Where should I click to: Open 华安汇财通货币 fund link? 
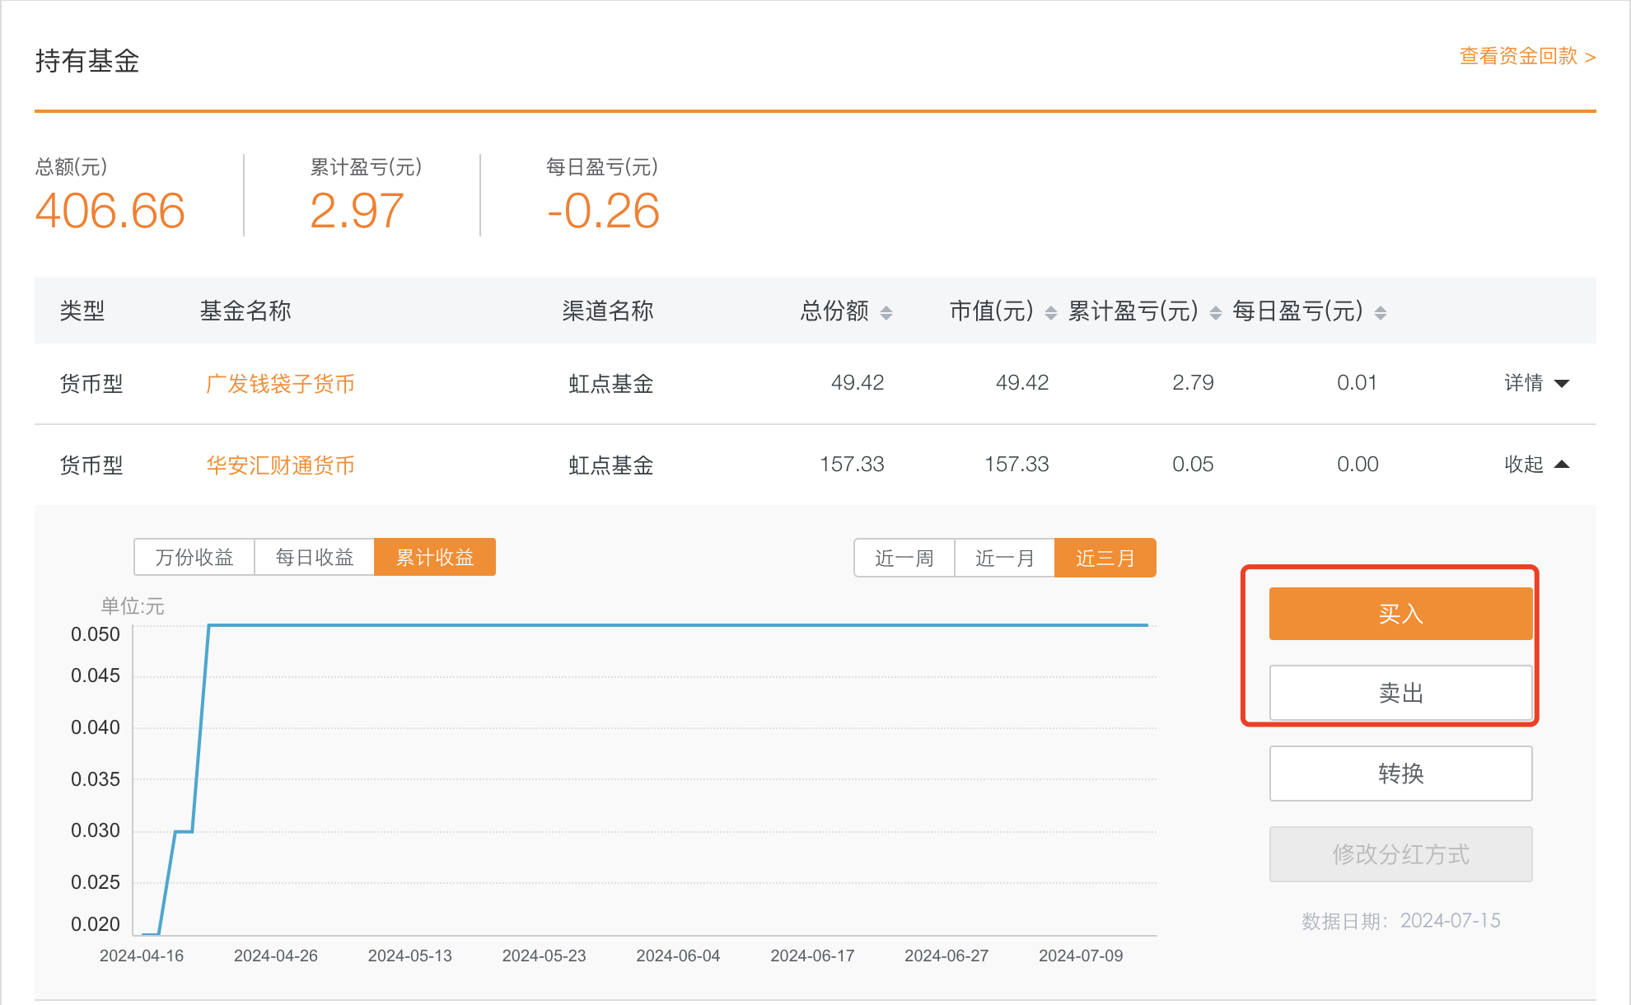click(280, 465)
